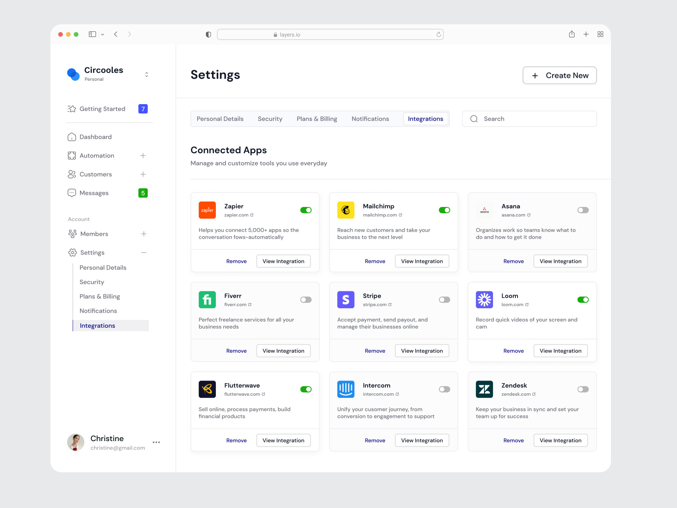Expand the Automation sidebar item
This screenshot has height=508, width=677.
143,156
